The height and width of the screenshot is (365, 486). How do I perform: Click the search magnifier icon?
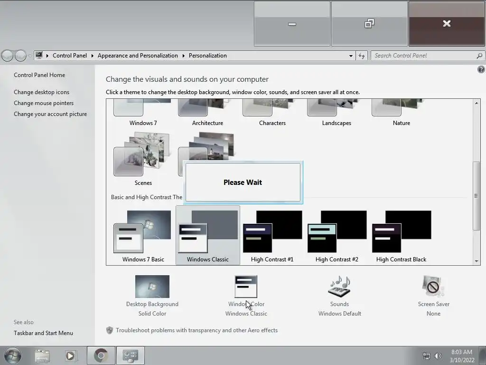pos(479,56)
